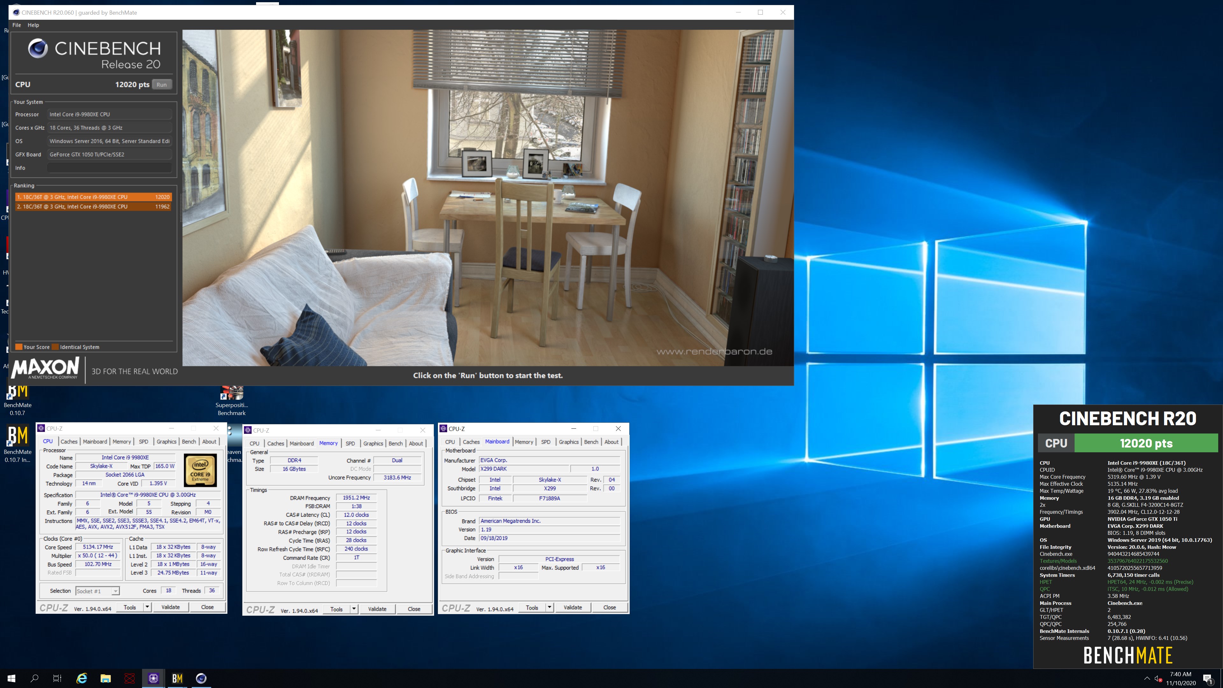Open Graphics tab in Memory CPU-Z window
This screenshot has height=688, width=1223.
pyautogui.click(x=373, y=443)
